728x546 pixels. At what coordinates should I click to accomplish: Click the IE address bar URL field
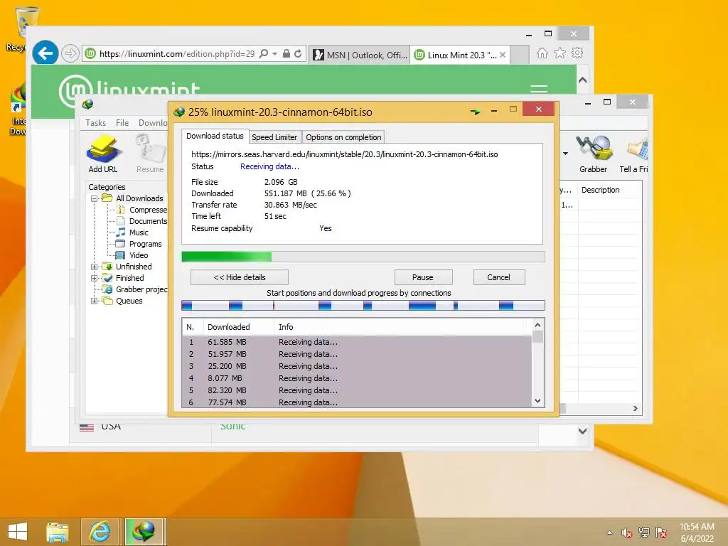coord(176,54)
